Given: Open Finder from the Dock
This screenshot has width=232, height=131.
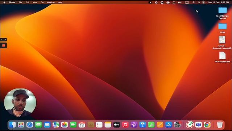Looking at the screenshot, I should [12, 125].
